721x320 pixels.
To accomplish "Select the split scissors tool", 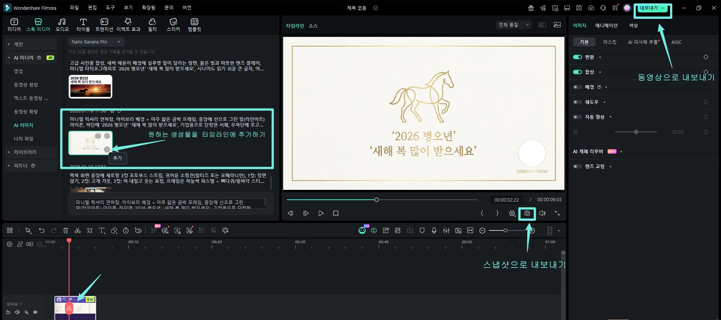I will point(78,230).
